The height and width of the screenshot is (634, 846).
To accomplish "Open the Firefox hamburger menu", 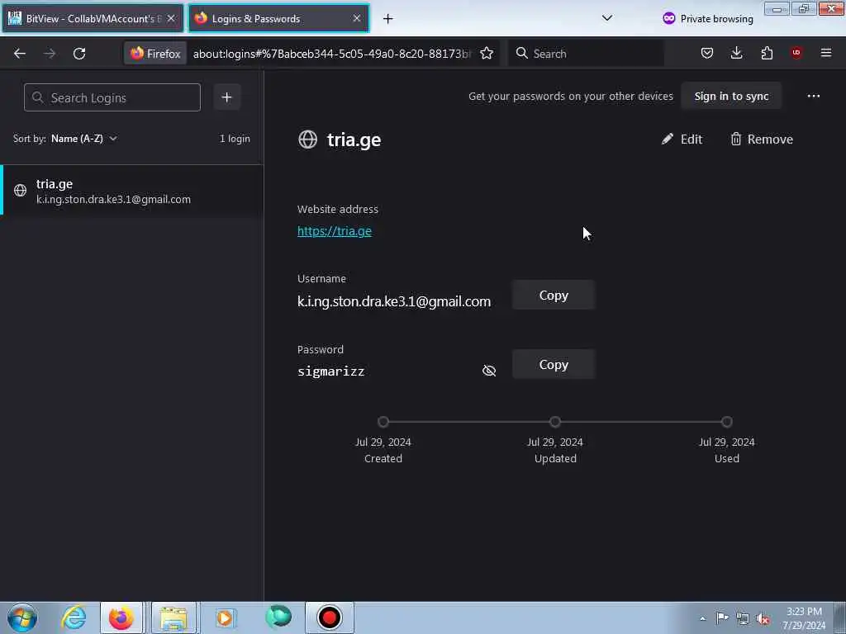I will (826, 53).
